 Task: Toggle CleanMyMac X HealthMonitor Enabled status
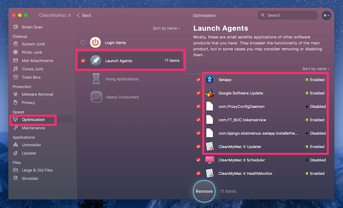click(x=315, y=174)
